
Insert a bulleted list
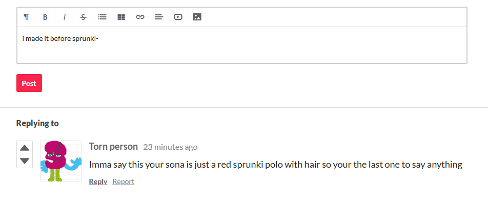[x=102, y=17]
